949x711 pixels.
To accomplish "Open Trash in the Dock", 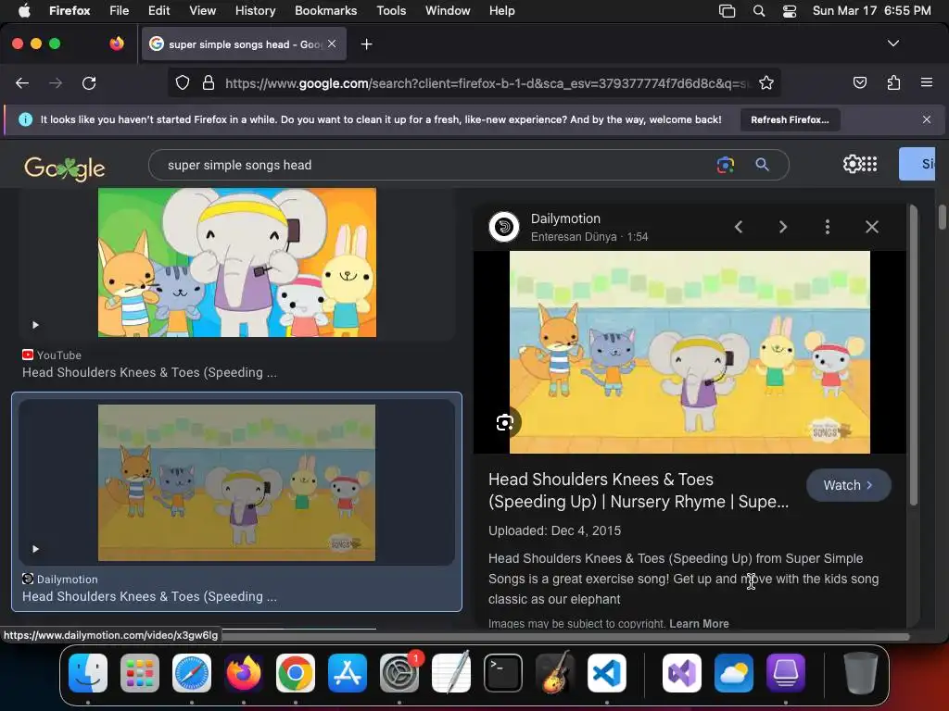I will point(861,673).
